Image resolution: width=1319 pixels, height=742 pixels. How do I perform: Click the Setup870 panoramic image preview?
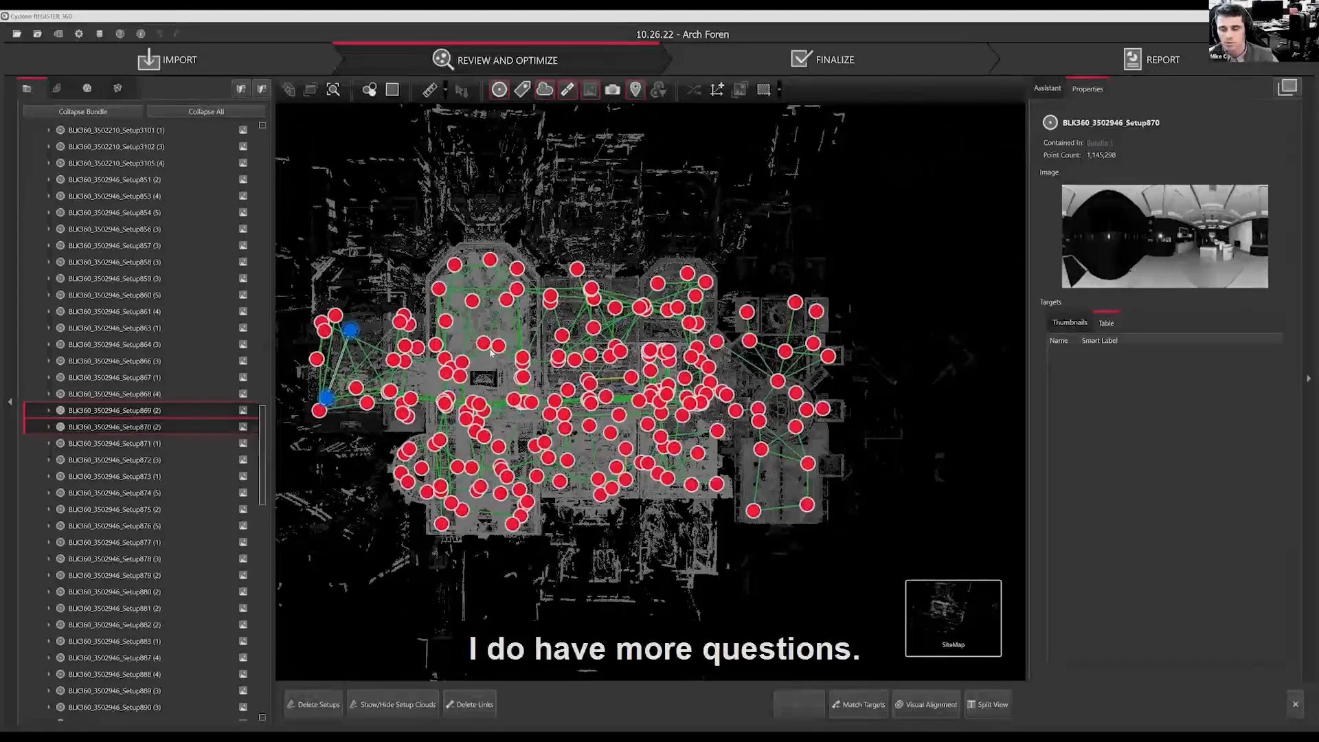point(1164,236)
